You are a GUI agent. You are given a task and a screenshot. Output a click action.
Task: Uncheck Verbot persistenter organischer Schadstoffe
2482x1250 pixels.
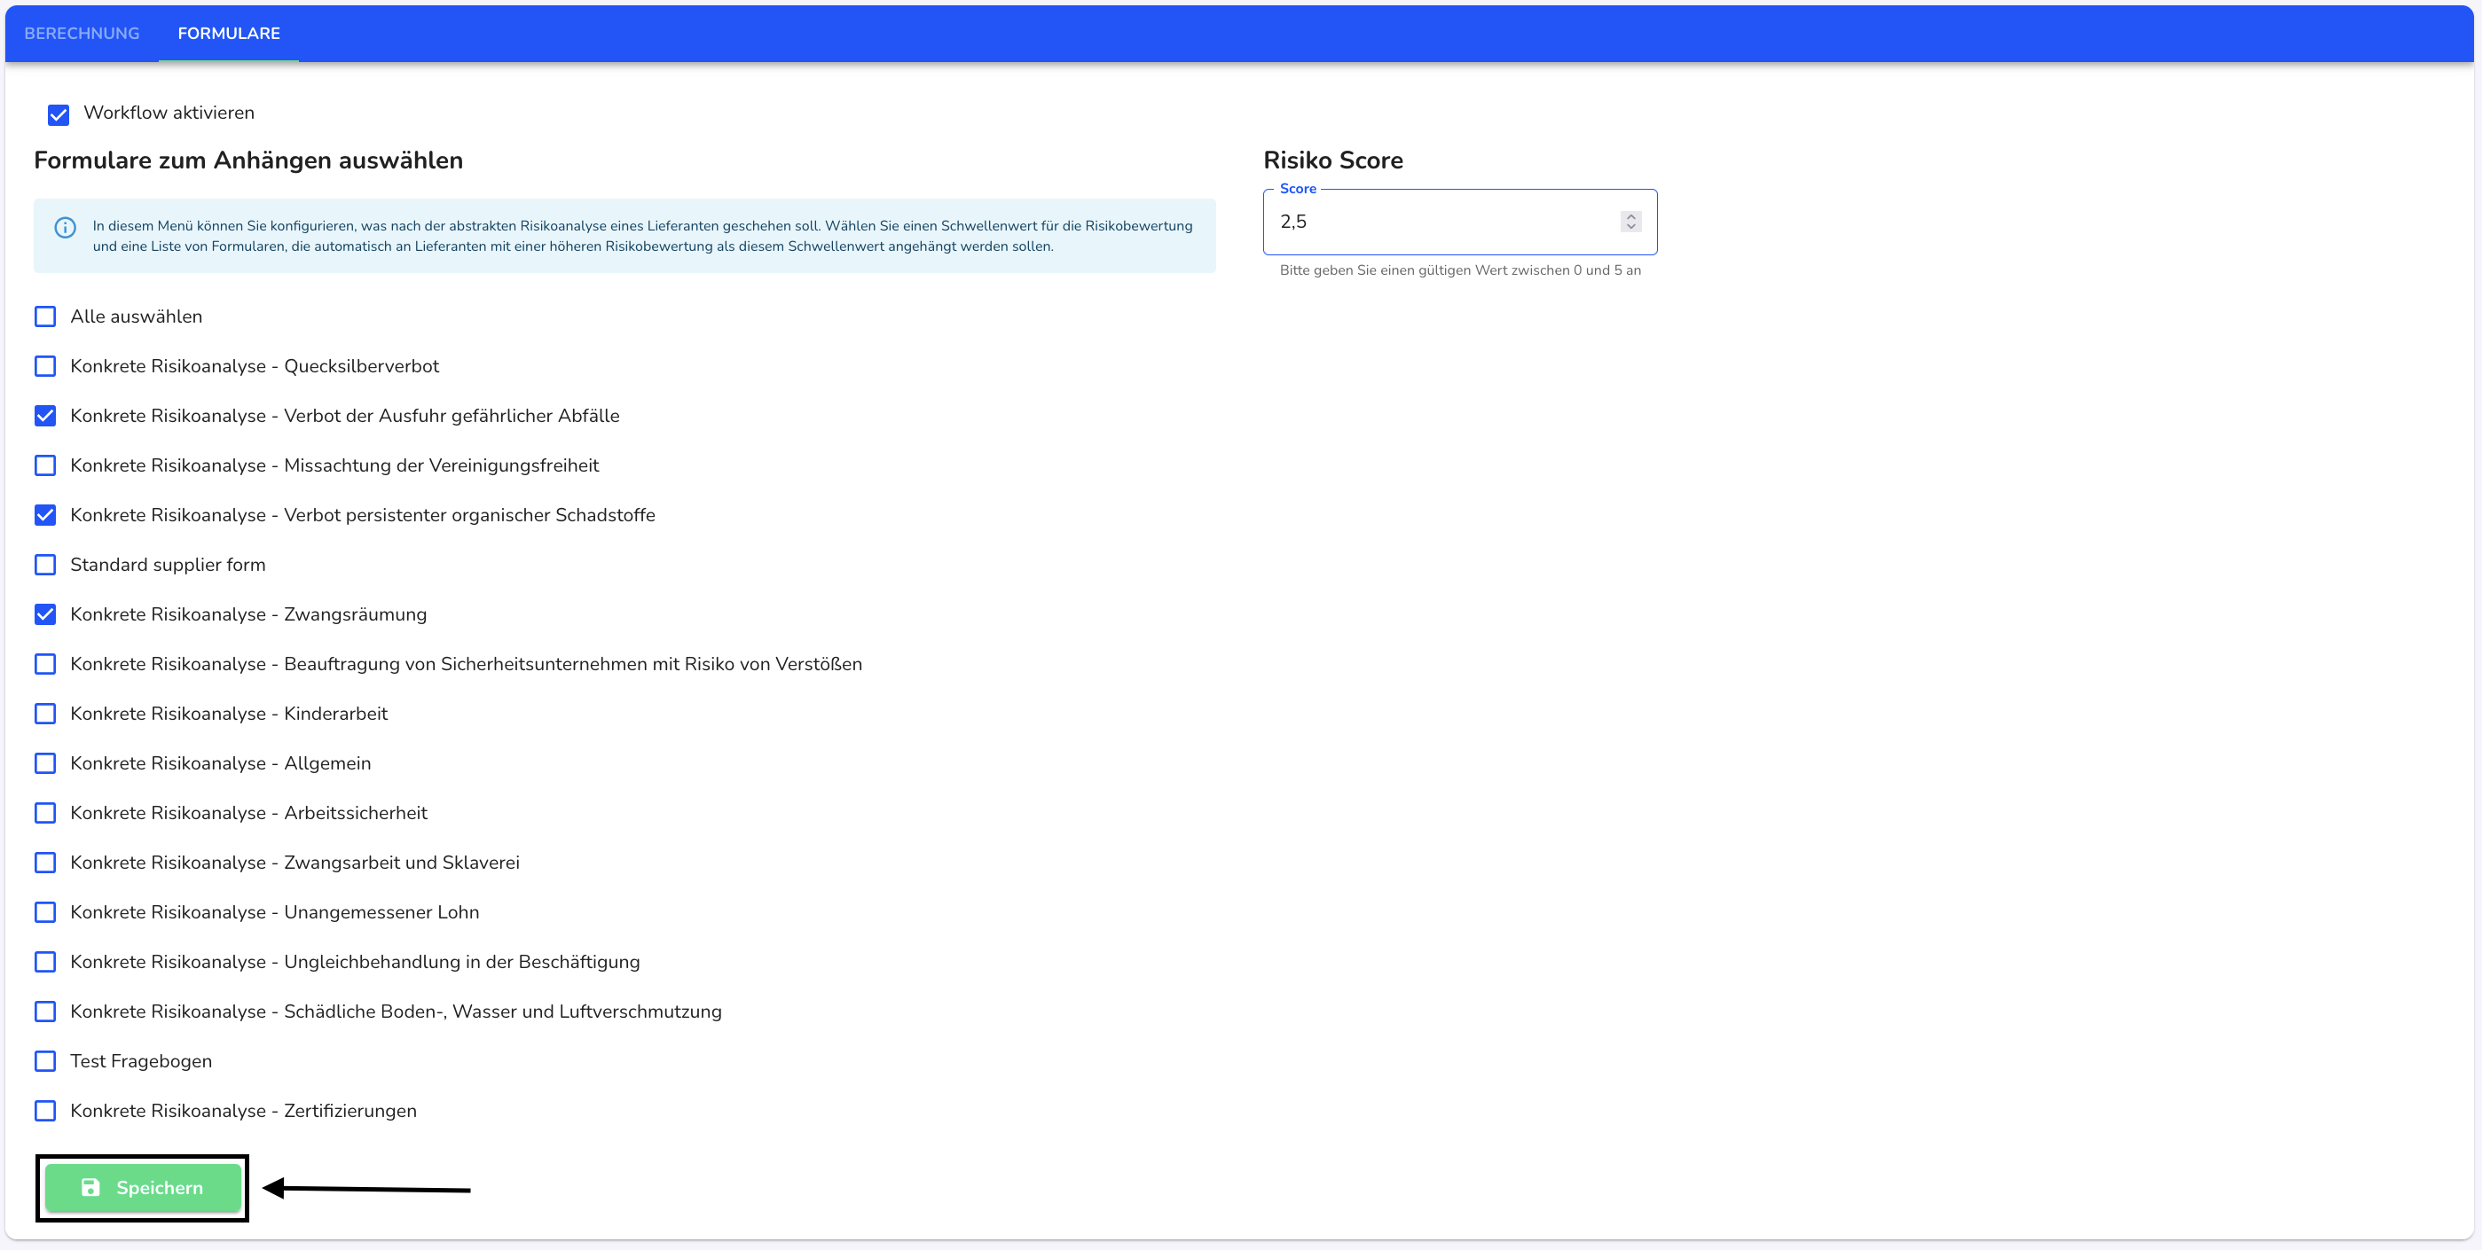(45, 515)
